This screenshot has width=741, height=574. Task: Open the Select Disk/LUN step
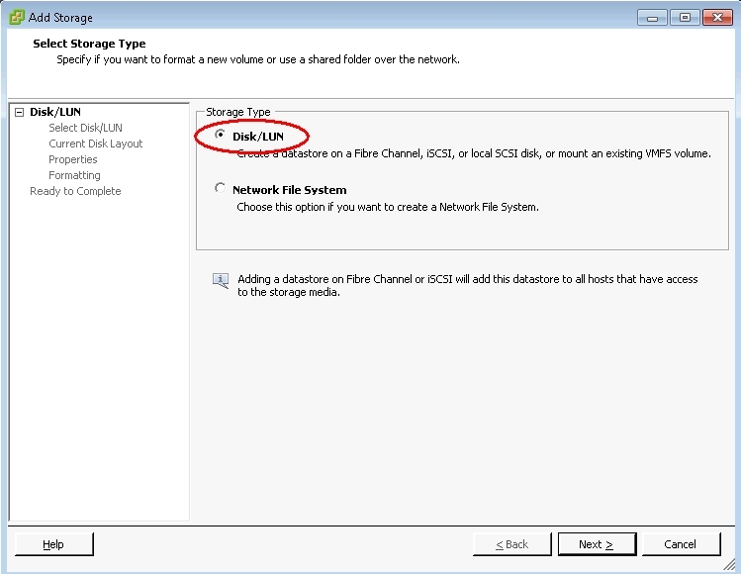(x=85, y=128)
